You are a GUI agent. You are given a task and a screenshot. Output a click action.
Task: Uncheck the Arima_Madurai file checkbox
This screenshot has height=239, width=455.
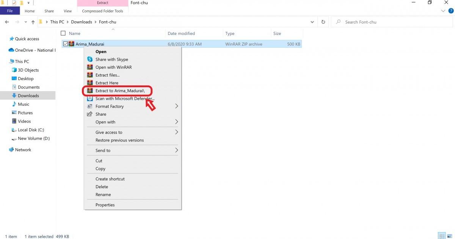[64, 44]
